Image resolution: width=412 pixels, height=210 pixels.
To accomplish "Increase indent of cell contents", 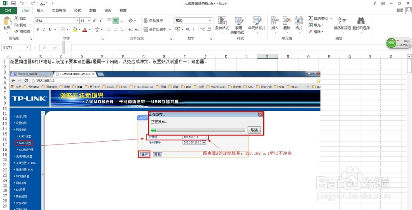I will [x=137, y=30].
